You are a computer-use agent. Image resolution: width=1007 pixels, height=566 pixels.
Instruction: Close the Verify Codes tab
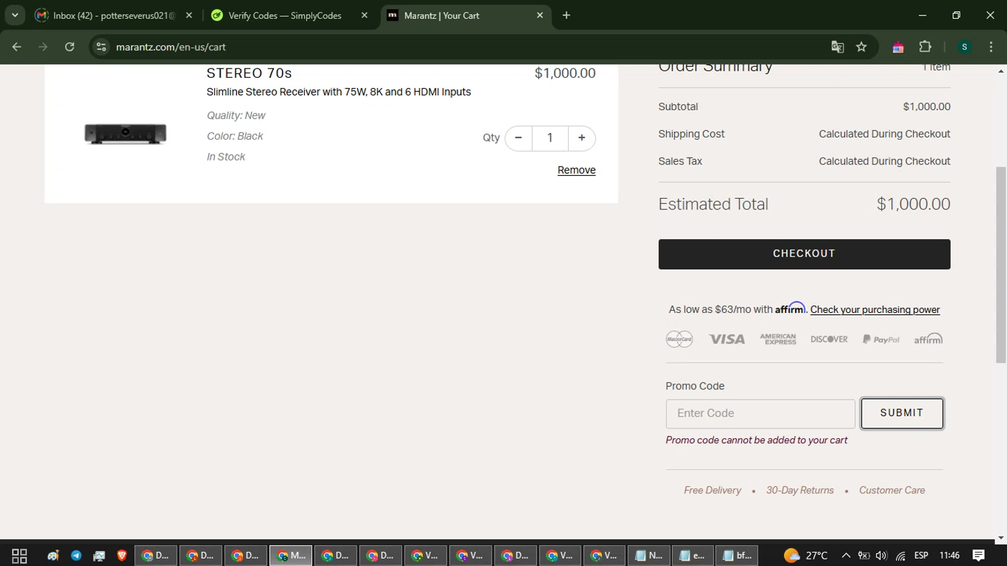pos(365,15)
